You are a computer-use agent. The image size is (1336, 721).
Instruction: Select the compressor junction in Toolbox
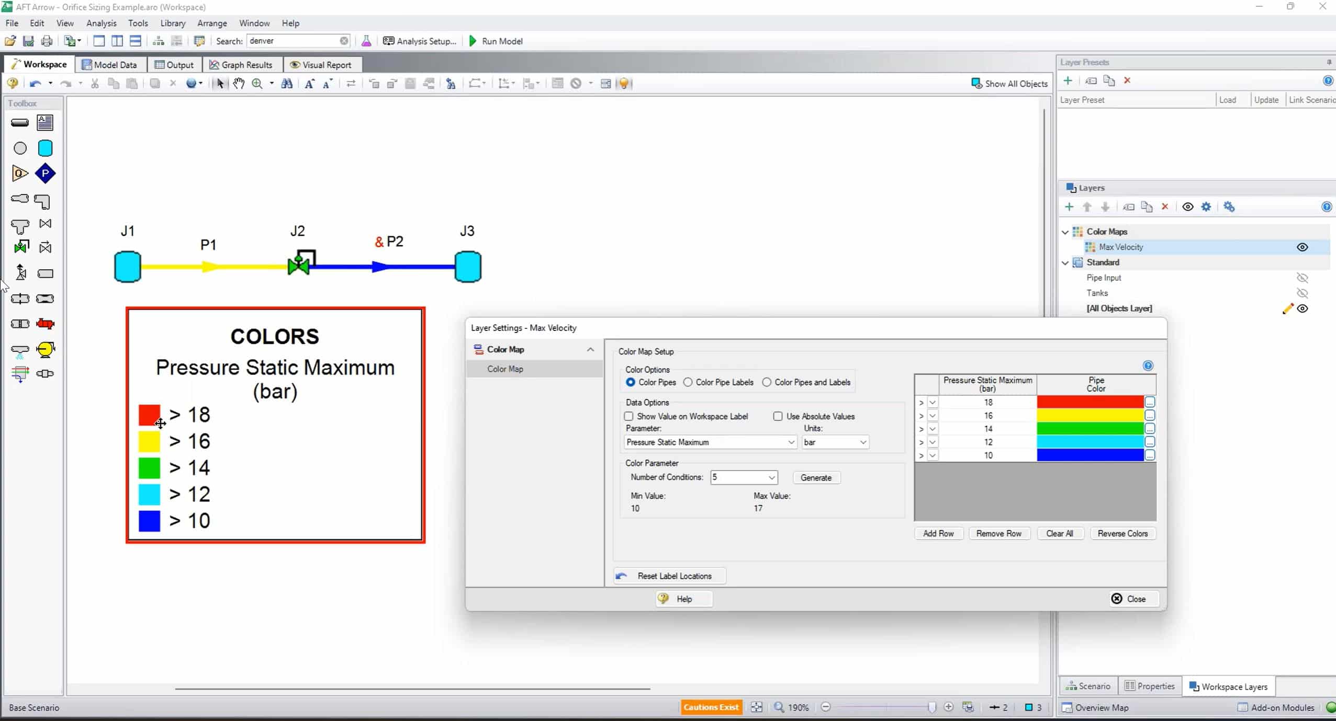pos(46,349)
